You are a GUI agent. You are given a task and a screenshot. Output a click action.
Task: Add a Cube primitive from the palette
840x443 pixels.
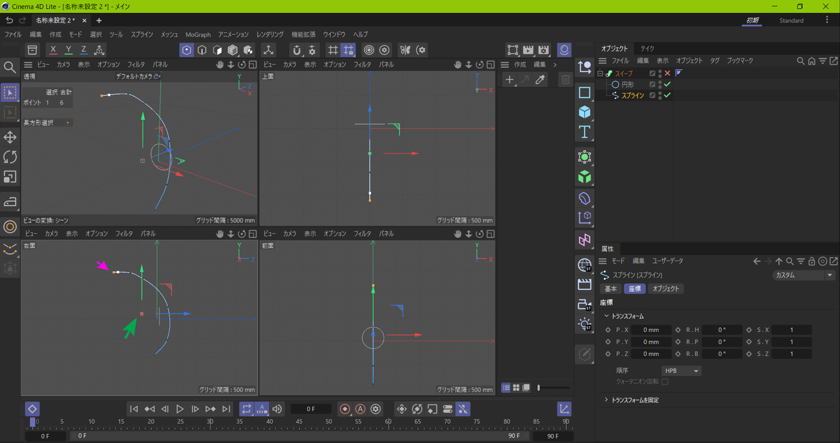click(x=584, y=112)
